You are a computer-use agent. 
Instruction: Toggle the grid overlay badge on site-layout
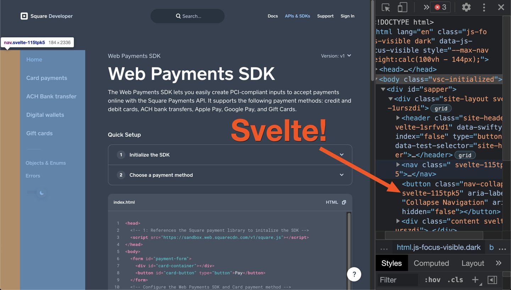(x=441, y=108)
